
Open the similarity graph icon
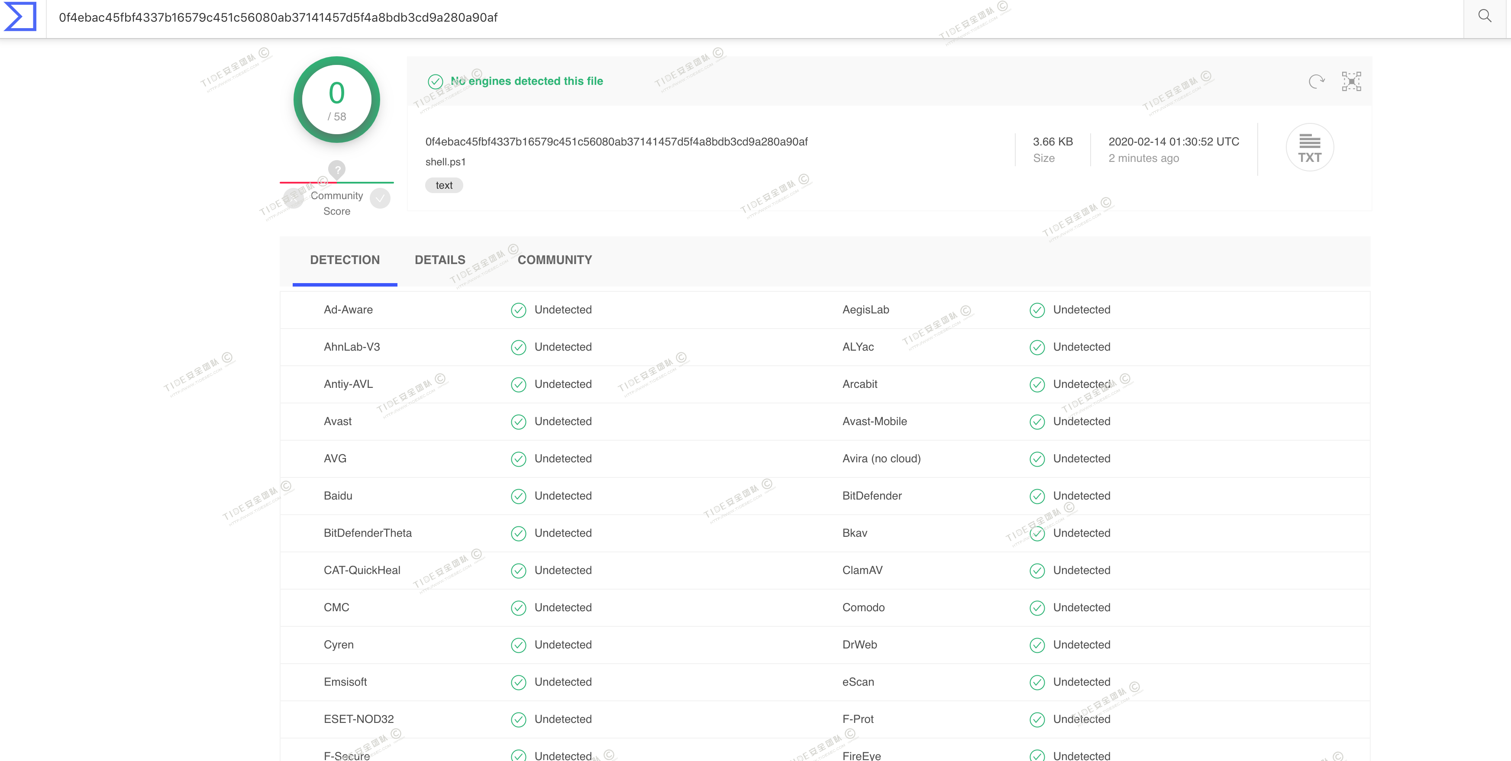(1351, 81)
